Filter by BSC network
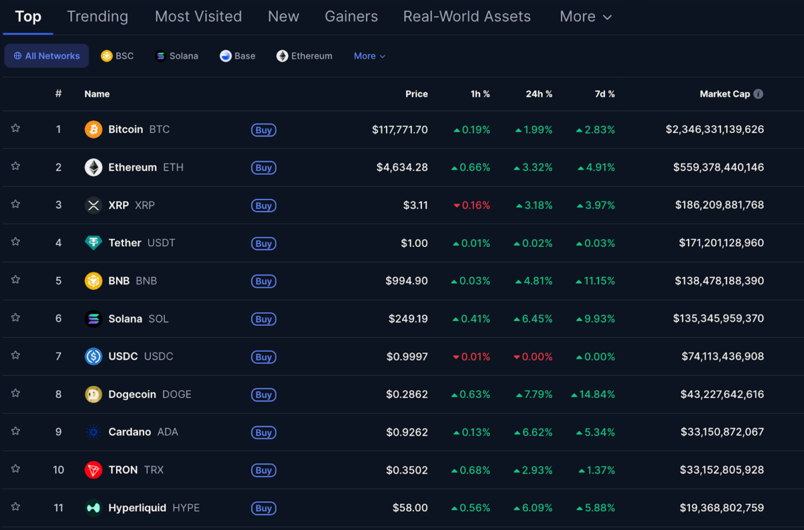 (x=117, y=56)
